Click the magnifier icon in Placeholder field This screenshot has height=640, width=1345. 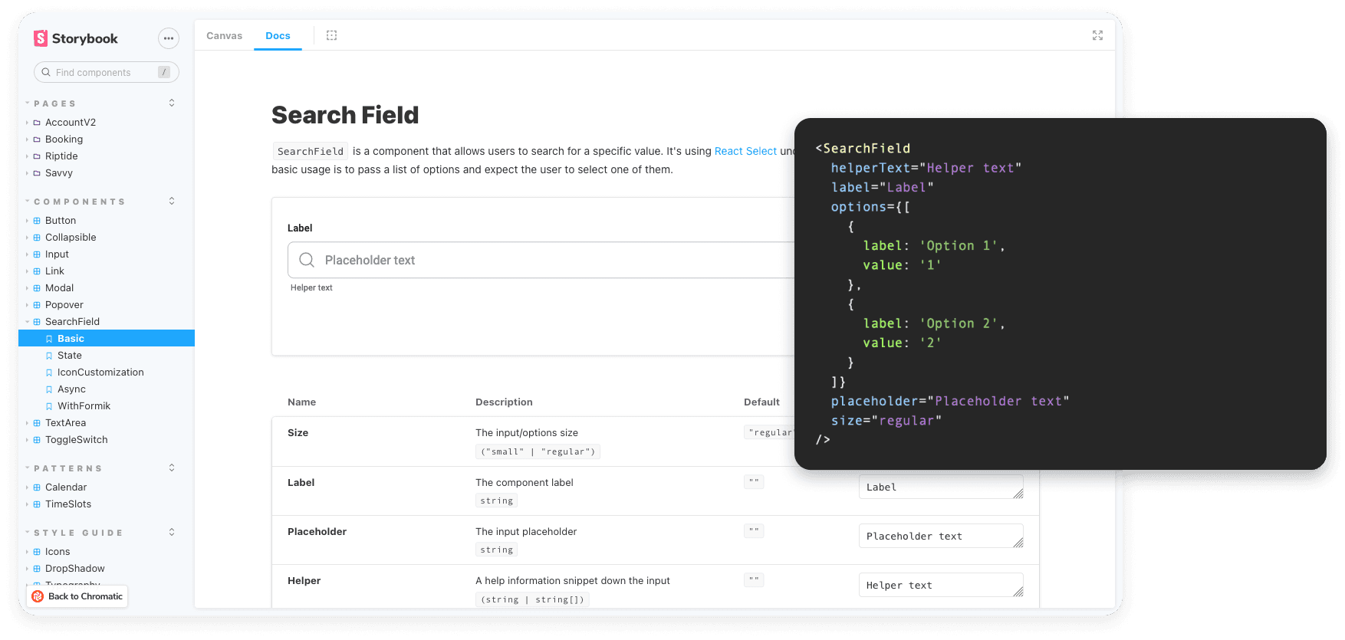click(307, 260)
